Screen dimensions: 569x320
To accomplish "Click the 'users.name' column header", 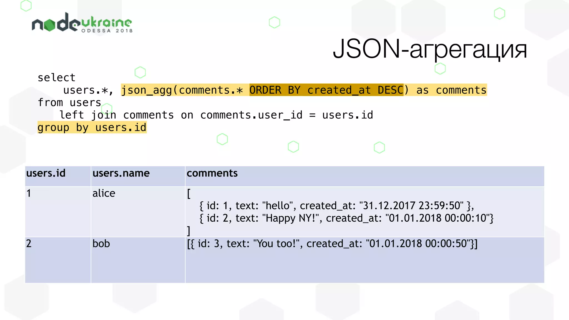I will (138, 176).
